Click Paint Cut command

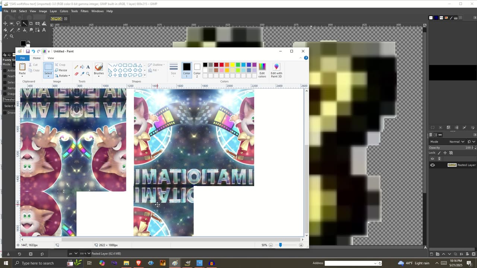34,65
